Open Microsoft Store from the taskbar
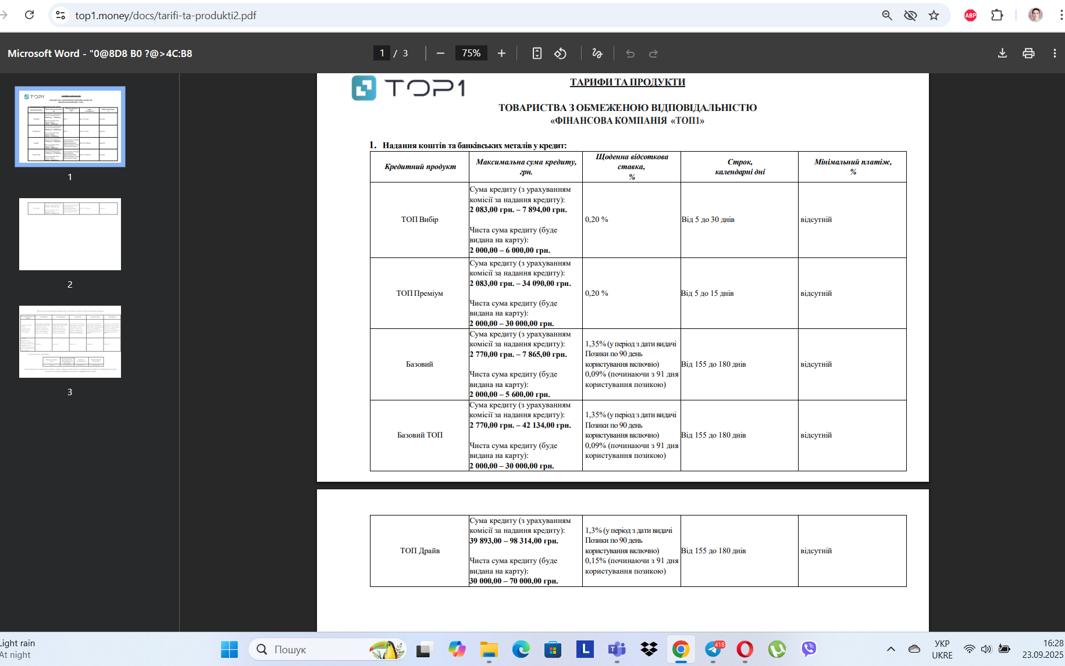The image size is (1065, 666). [x=553, y=649]
